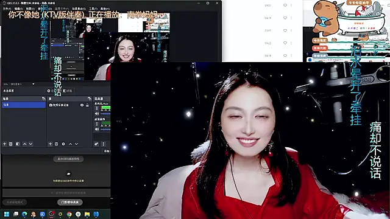The image size is (390, 219).
Task: Like the song with duration 04:19 using heart icon
Action: click(285, 18)
